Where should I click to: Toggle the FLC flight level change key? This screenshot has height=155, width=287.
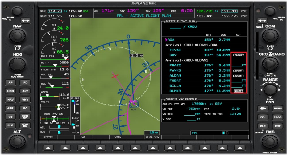[10, 125]
